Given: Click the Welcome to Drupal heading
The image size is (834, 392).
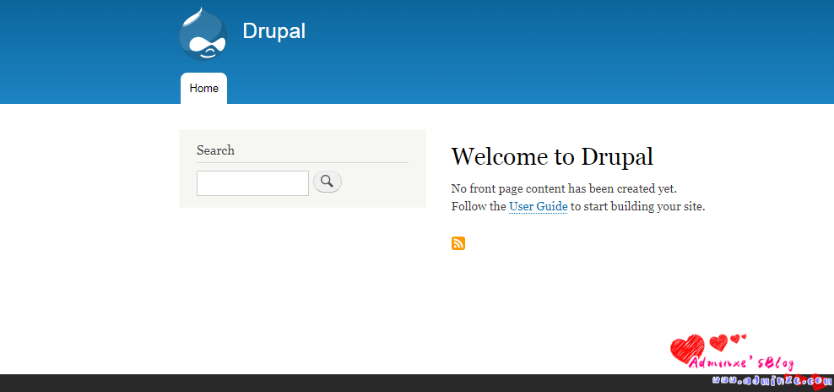Looking at the screenshot, I should 552,156.
